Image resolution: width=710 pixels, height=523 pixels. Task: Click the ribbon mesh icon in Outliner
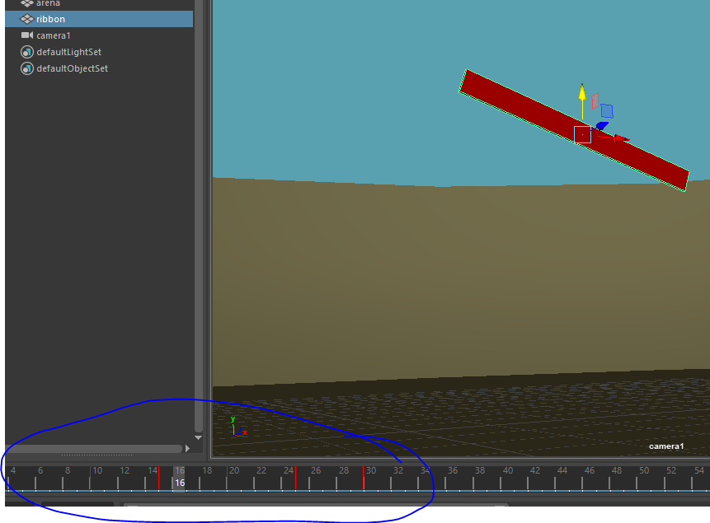click(x=26, y=19)
